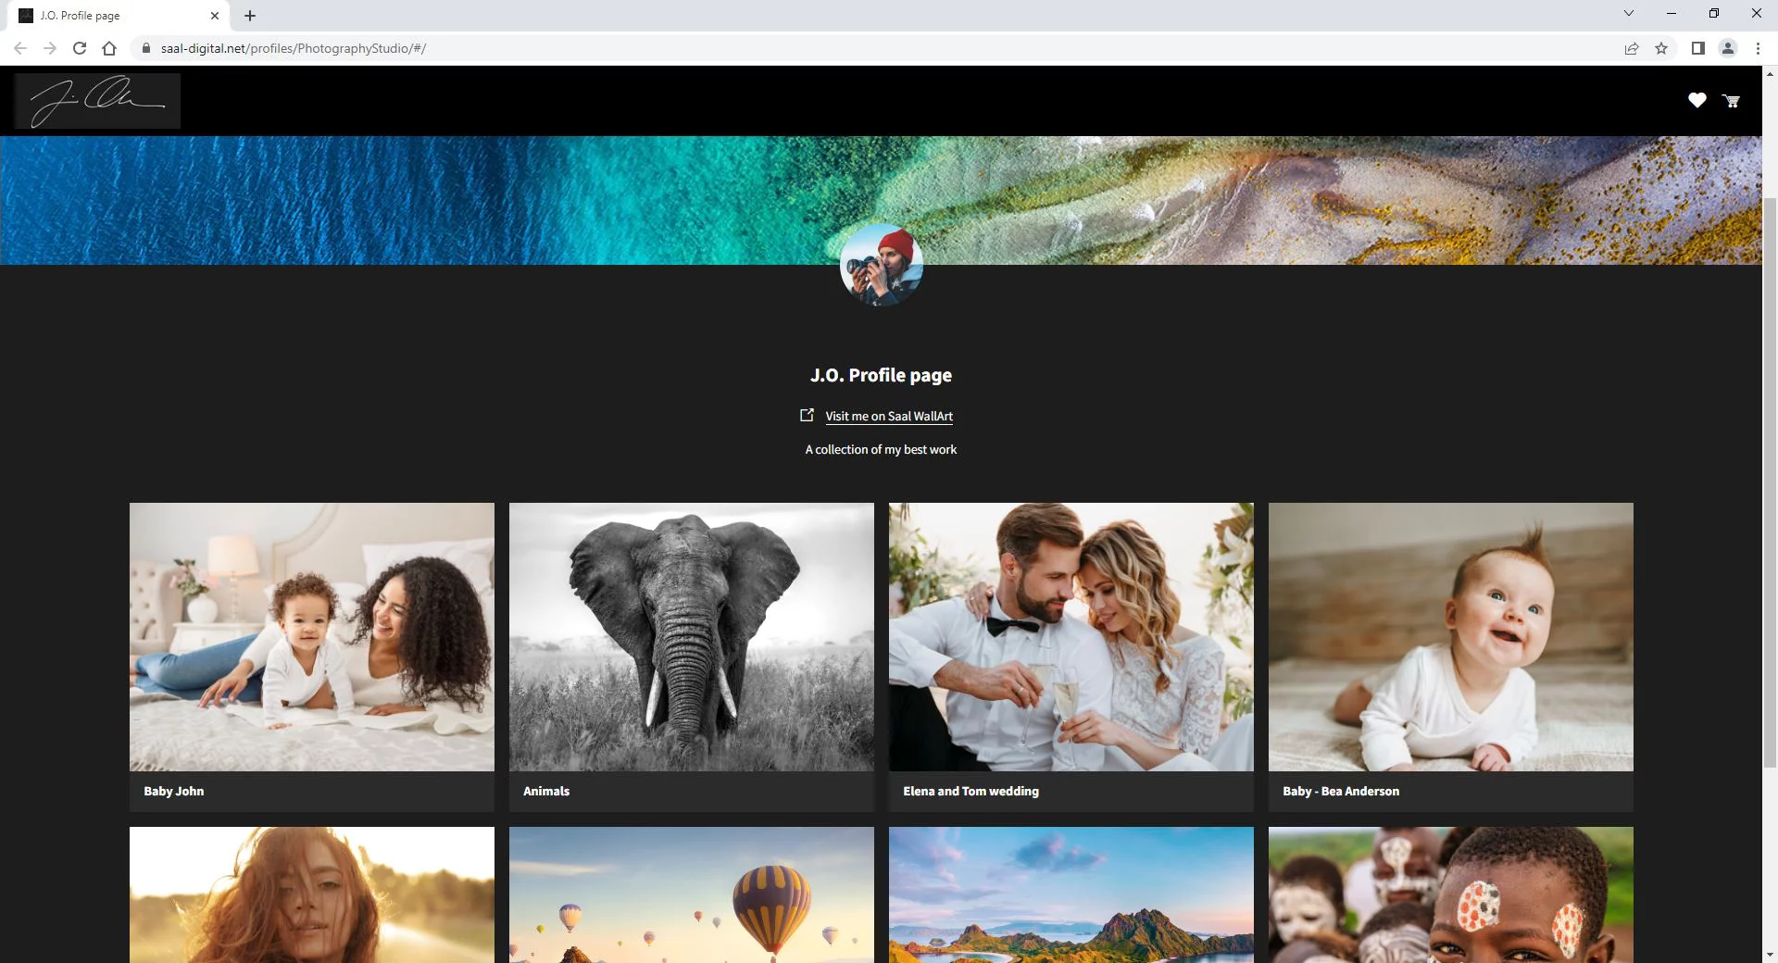This screenshot has width=1778, height=963.
Task: Expand the tab search chevron
Action: pos(1628,14)
